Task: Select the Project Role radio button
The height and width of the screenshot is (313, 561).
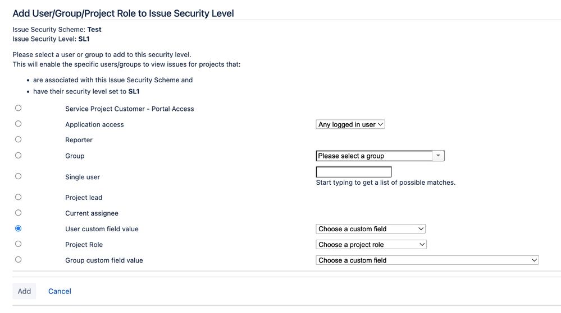Action: (19, 244)
